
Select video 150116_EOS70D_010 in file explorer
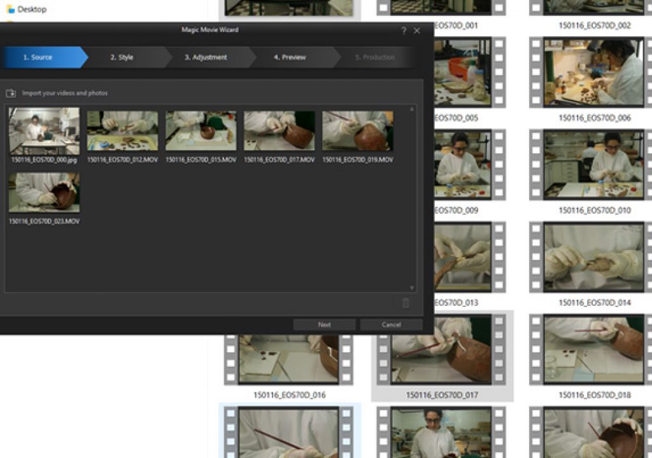click(x=593, y=165)
